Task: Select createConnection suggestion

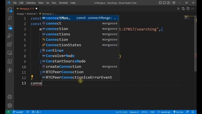Action: pyautogui.click(x=80, y=66)
